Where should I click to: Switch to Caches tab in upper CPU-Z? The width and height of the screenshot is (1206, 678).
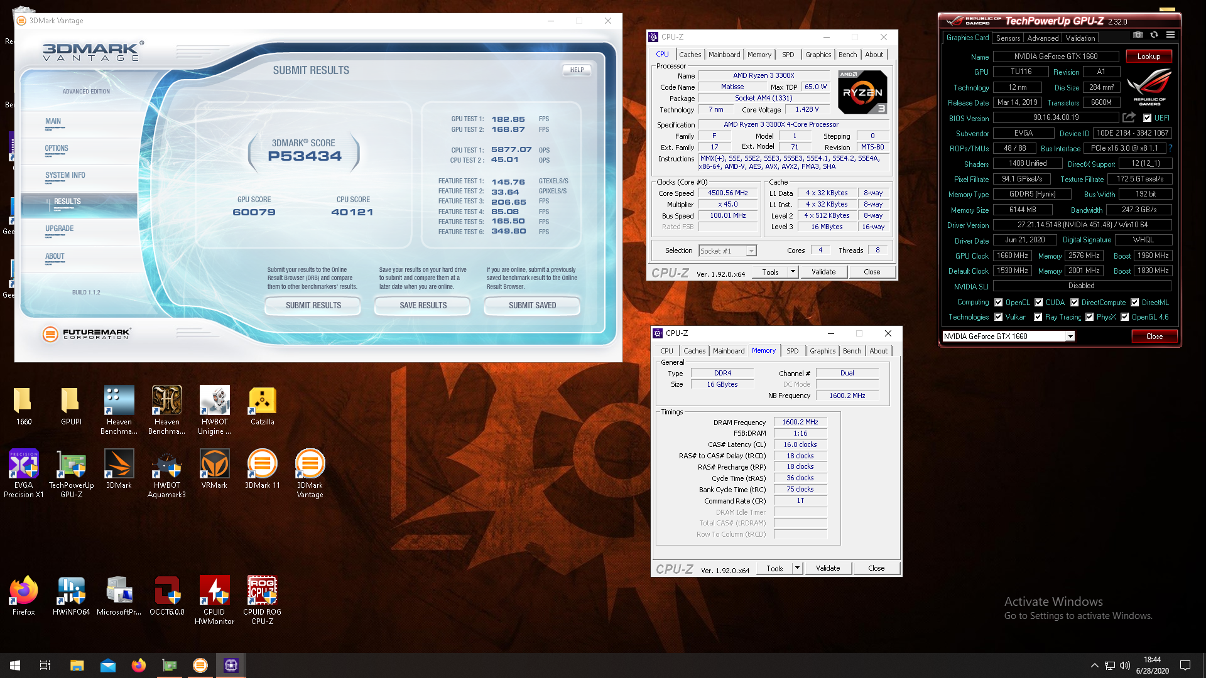pos(690,55)
